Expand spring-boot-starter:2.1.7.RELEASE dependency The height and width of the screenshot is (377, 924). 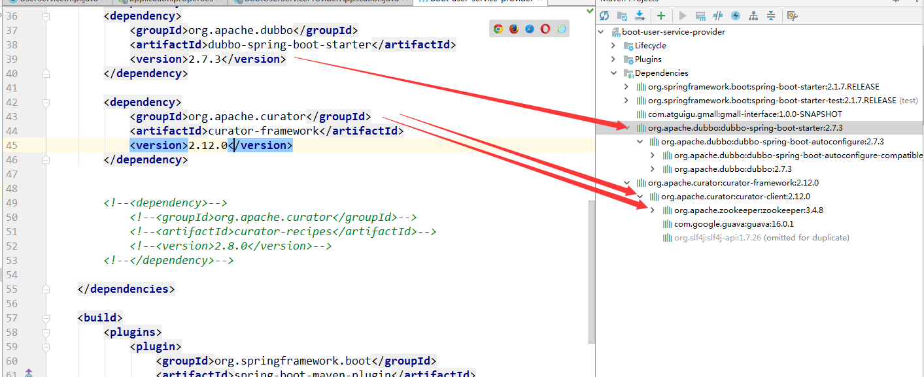626,86
